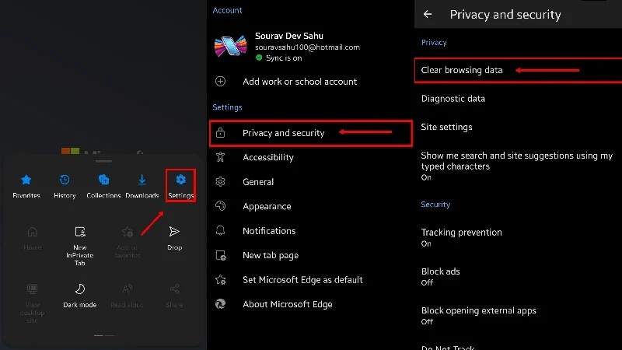
Task: Open Privacy and security settings
Action: pyautogui.click(x=310, y=133)
